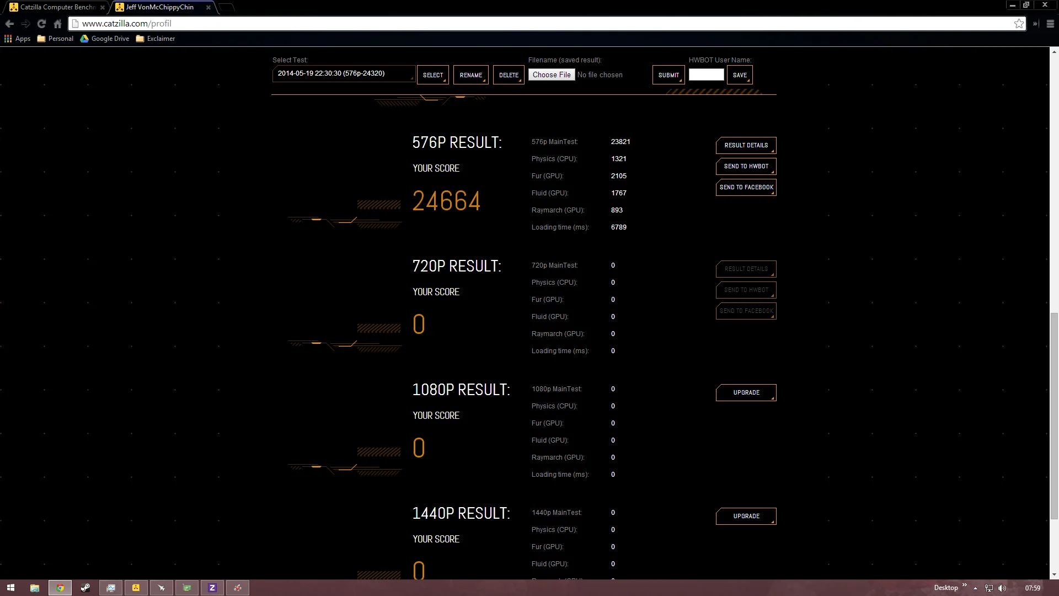1059x596 pixels.
Task: Close the Catzilla Computer Benchmark tab
Action: [x=103, y=8]
